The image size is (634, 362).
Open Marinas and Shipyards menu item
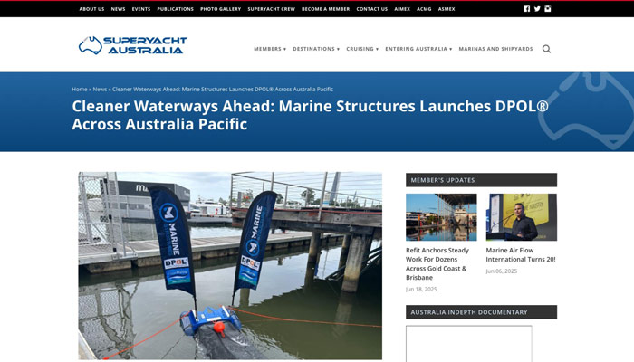495,49
